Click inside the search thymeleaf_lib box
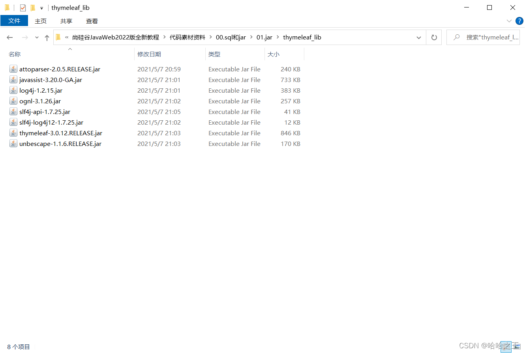This screenshot has height=353, width=525. click(x=489, y=37)
